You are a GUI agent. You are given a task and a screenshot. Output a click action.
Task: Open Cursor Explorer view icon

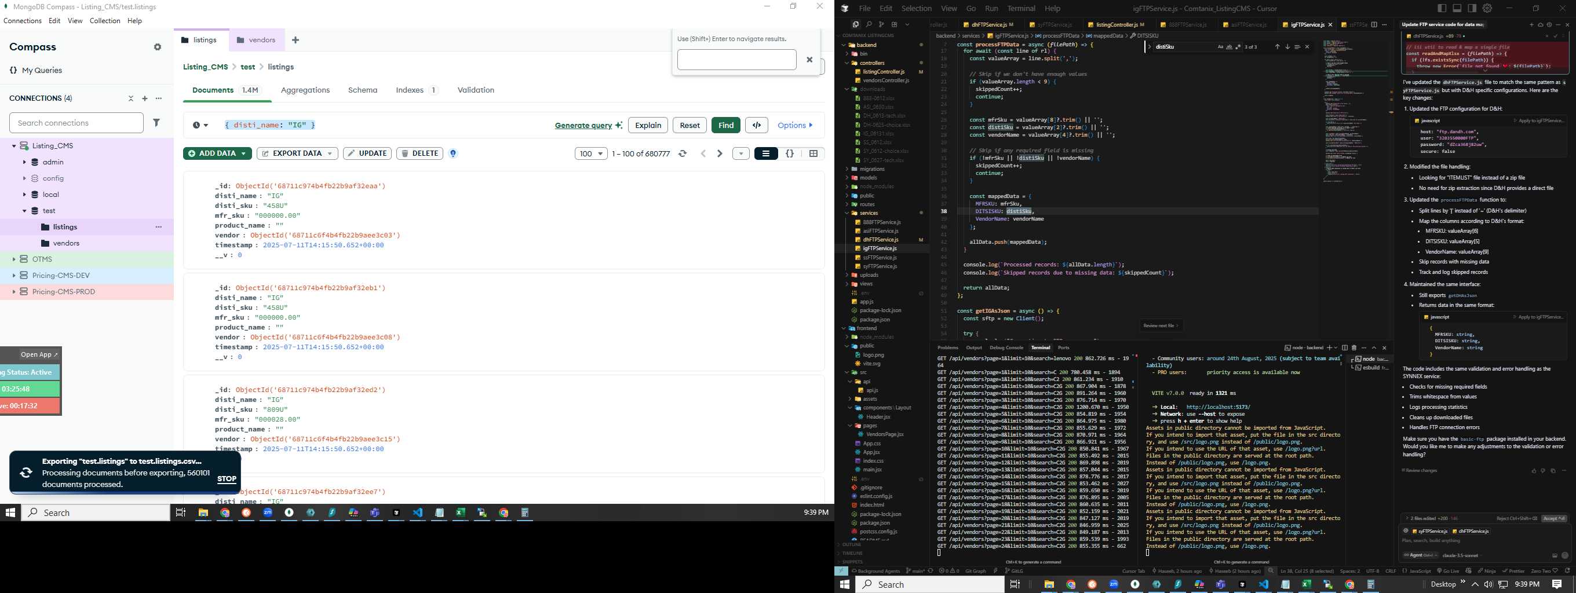[x=855, y=24]
